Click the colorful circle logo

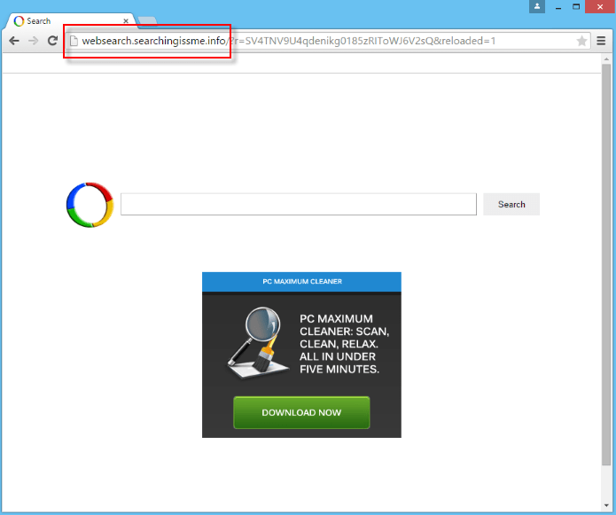pos(90,205)
